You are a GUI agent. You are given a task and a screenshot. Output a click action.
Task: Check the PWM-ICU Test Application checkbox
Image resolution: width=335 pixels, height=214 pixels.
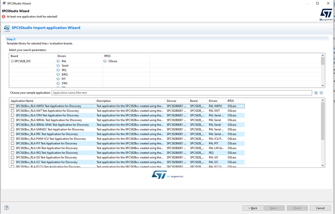pyautogui.click(x=13, y=139)
